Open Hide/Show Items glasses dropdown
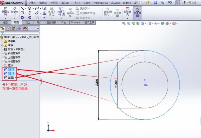Screen dimensions: 201x138 click(x=159, y=24)
